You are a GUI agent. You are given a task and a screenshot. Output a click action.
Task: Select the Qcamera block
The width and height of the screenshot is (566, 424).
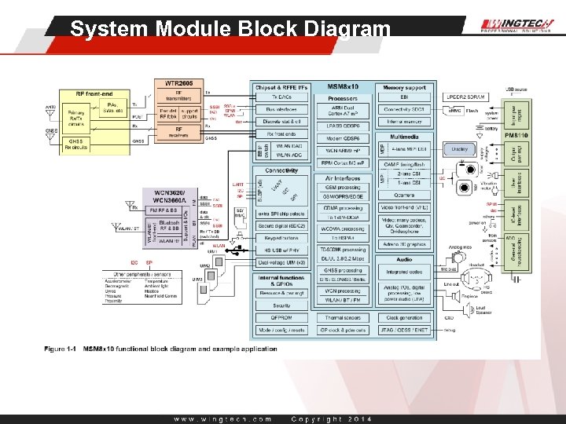click(404, 195)
